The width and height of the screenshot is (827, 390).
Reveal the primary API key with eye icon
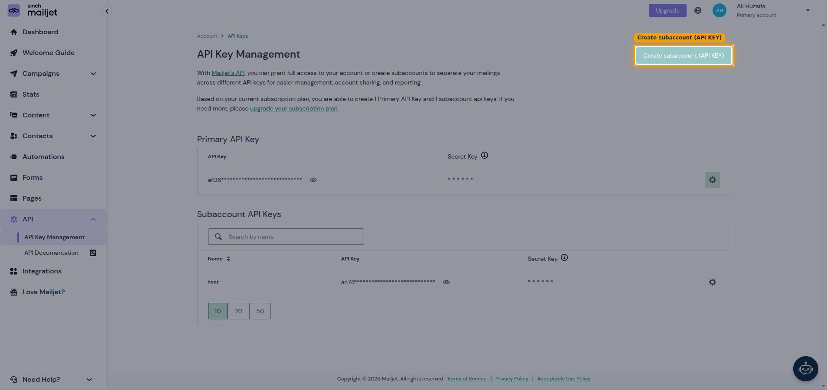point(313,180)
